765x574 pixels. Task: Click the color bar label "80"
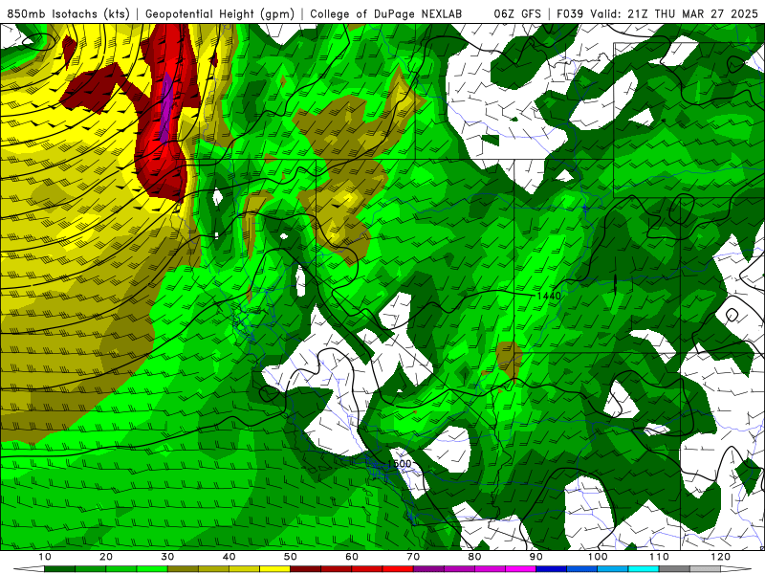[474, 557]
